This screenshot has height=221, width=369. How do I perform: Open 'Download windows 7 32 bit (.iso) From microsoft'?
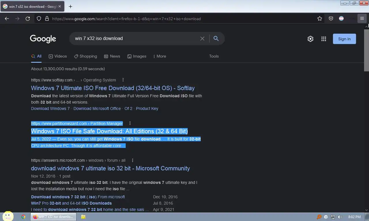click(78, 197)
